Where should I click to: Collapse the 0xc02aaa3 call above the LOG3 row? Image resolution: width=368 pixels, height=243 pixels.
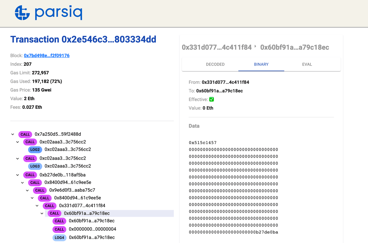point(18,158)
